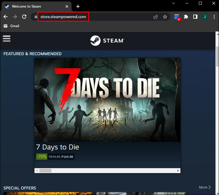Open the tab search chevron dropdown
219x195 pixels.
tap(173, 3)
